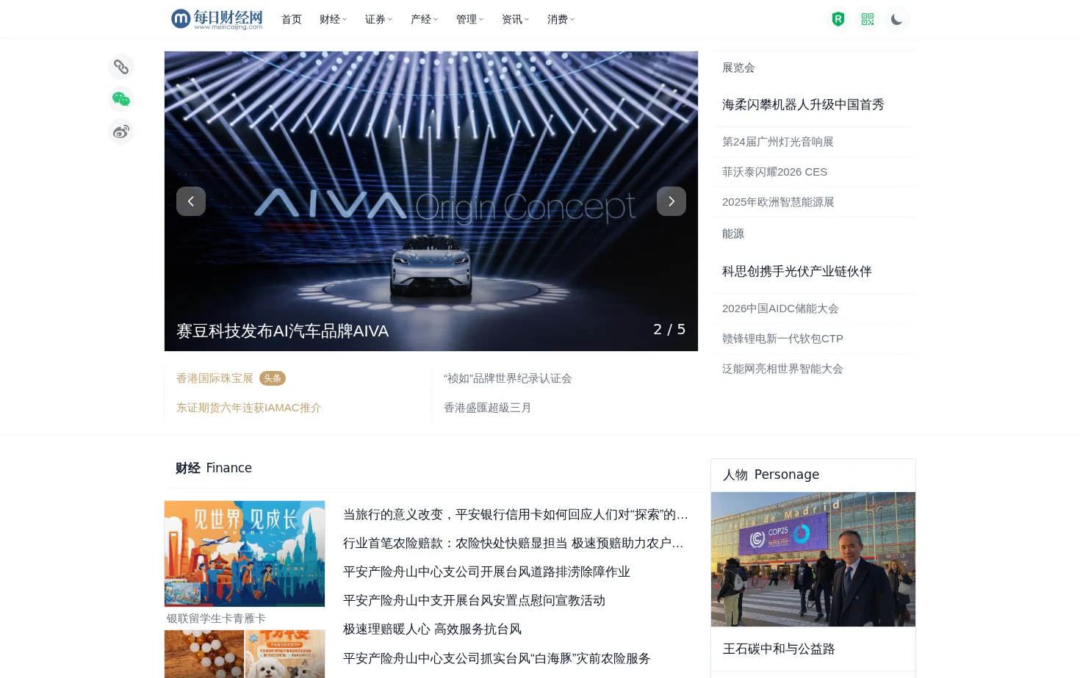Open 海柔闪攀机器人升级中国首秀 article
Screen dimensions: 1080x678
[x=803, y=104]
